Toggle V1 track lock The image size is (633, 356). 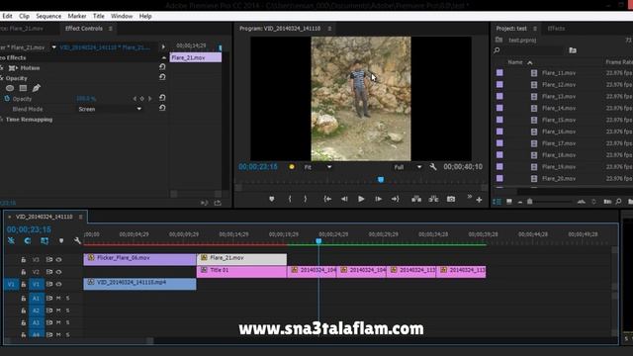coord(24,284)
